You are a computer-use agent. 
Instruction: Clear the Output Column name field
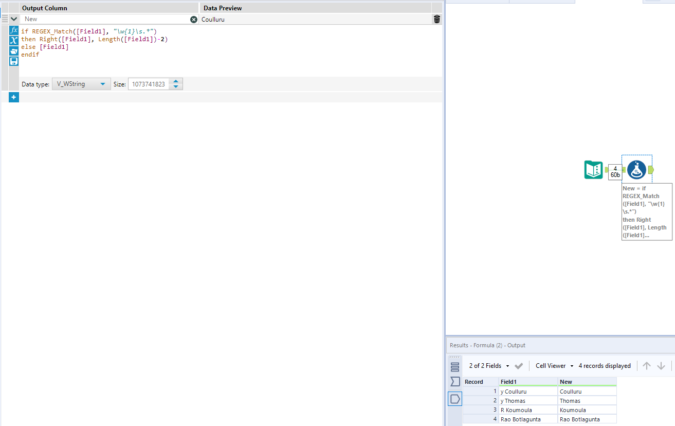pyautogui.click(x=194, y=19)
